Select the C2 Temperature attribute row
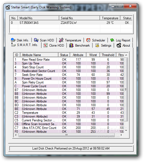 click(x=69, y=113)
